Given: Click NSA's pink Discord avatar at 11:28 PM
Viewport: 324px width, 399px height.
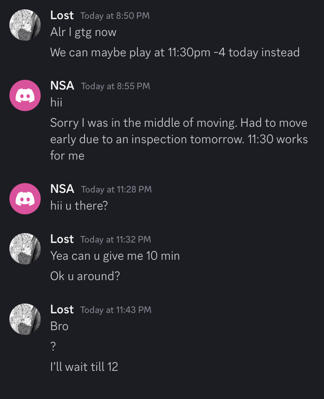Looking at the screenshot, I should pyautogui.click(x=25, y=199).
